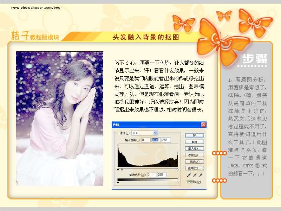Screen dimensions: 281x211
Task: Click the input midtone gray slider triangle
Action: coord(122,170)
